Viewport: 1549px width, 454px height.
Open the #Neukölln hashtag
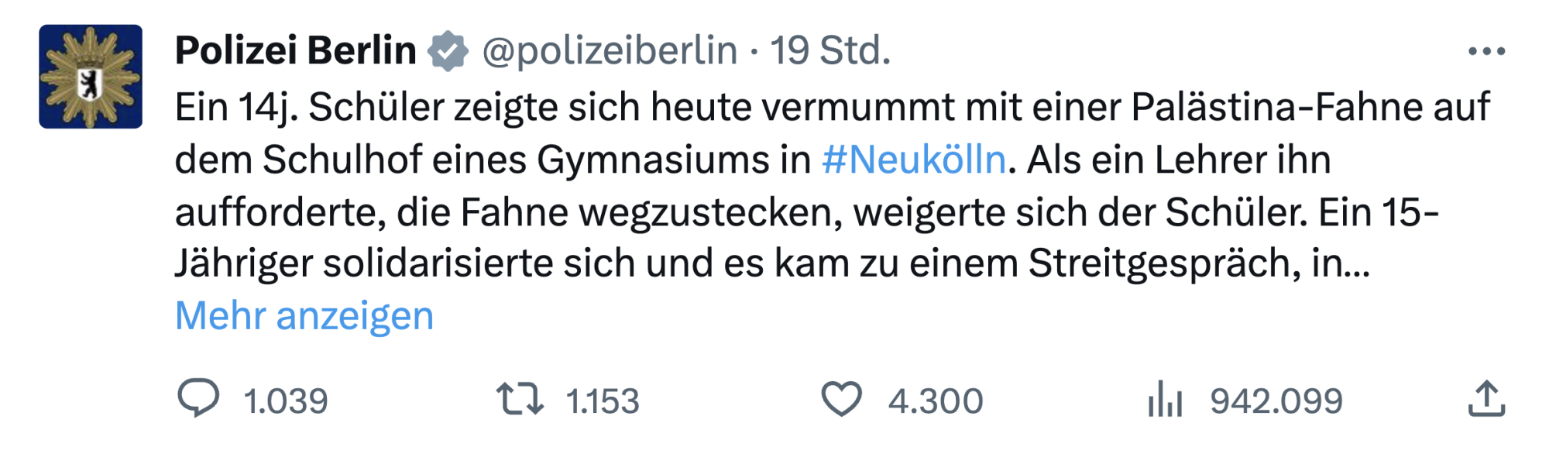pos(914,160)
